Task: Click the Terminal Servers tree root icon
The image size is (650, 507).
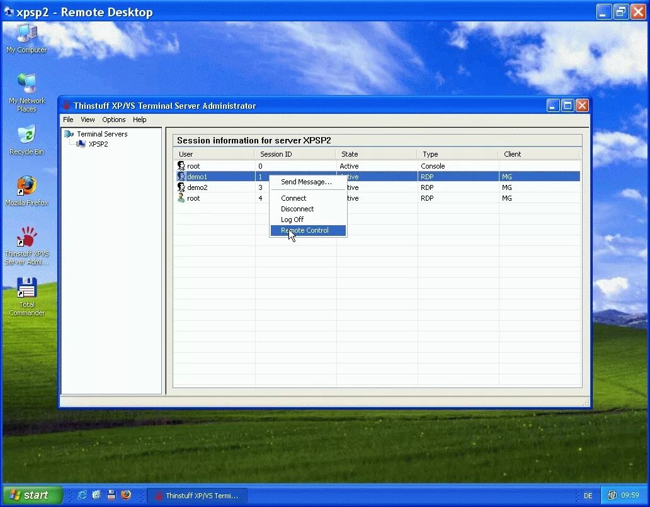Action: click(69, 134)
